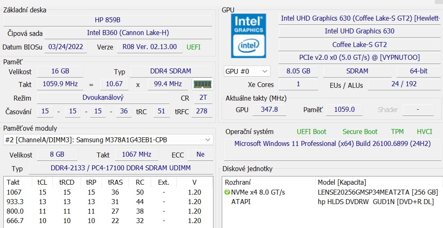The width and height of the screenshot is (443, 228).
Task: Click the TPM status label
Action: [397, 132]
